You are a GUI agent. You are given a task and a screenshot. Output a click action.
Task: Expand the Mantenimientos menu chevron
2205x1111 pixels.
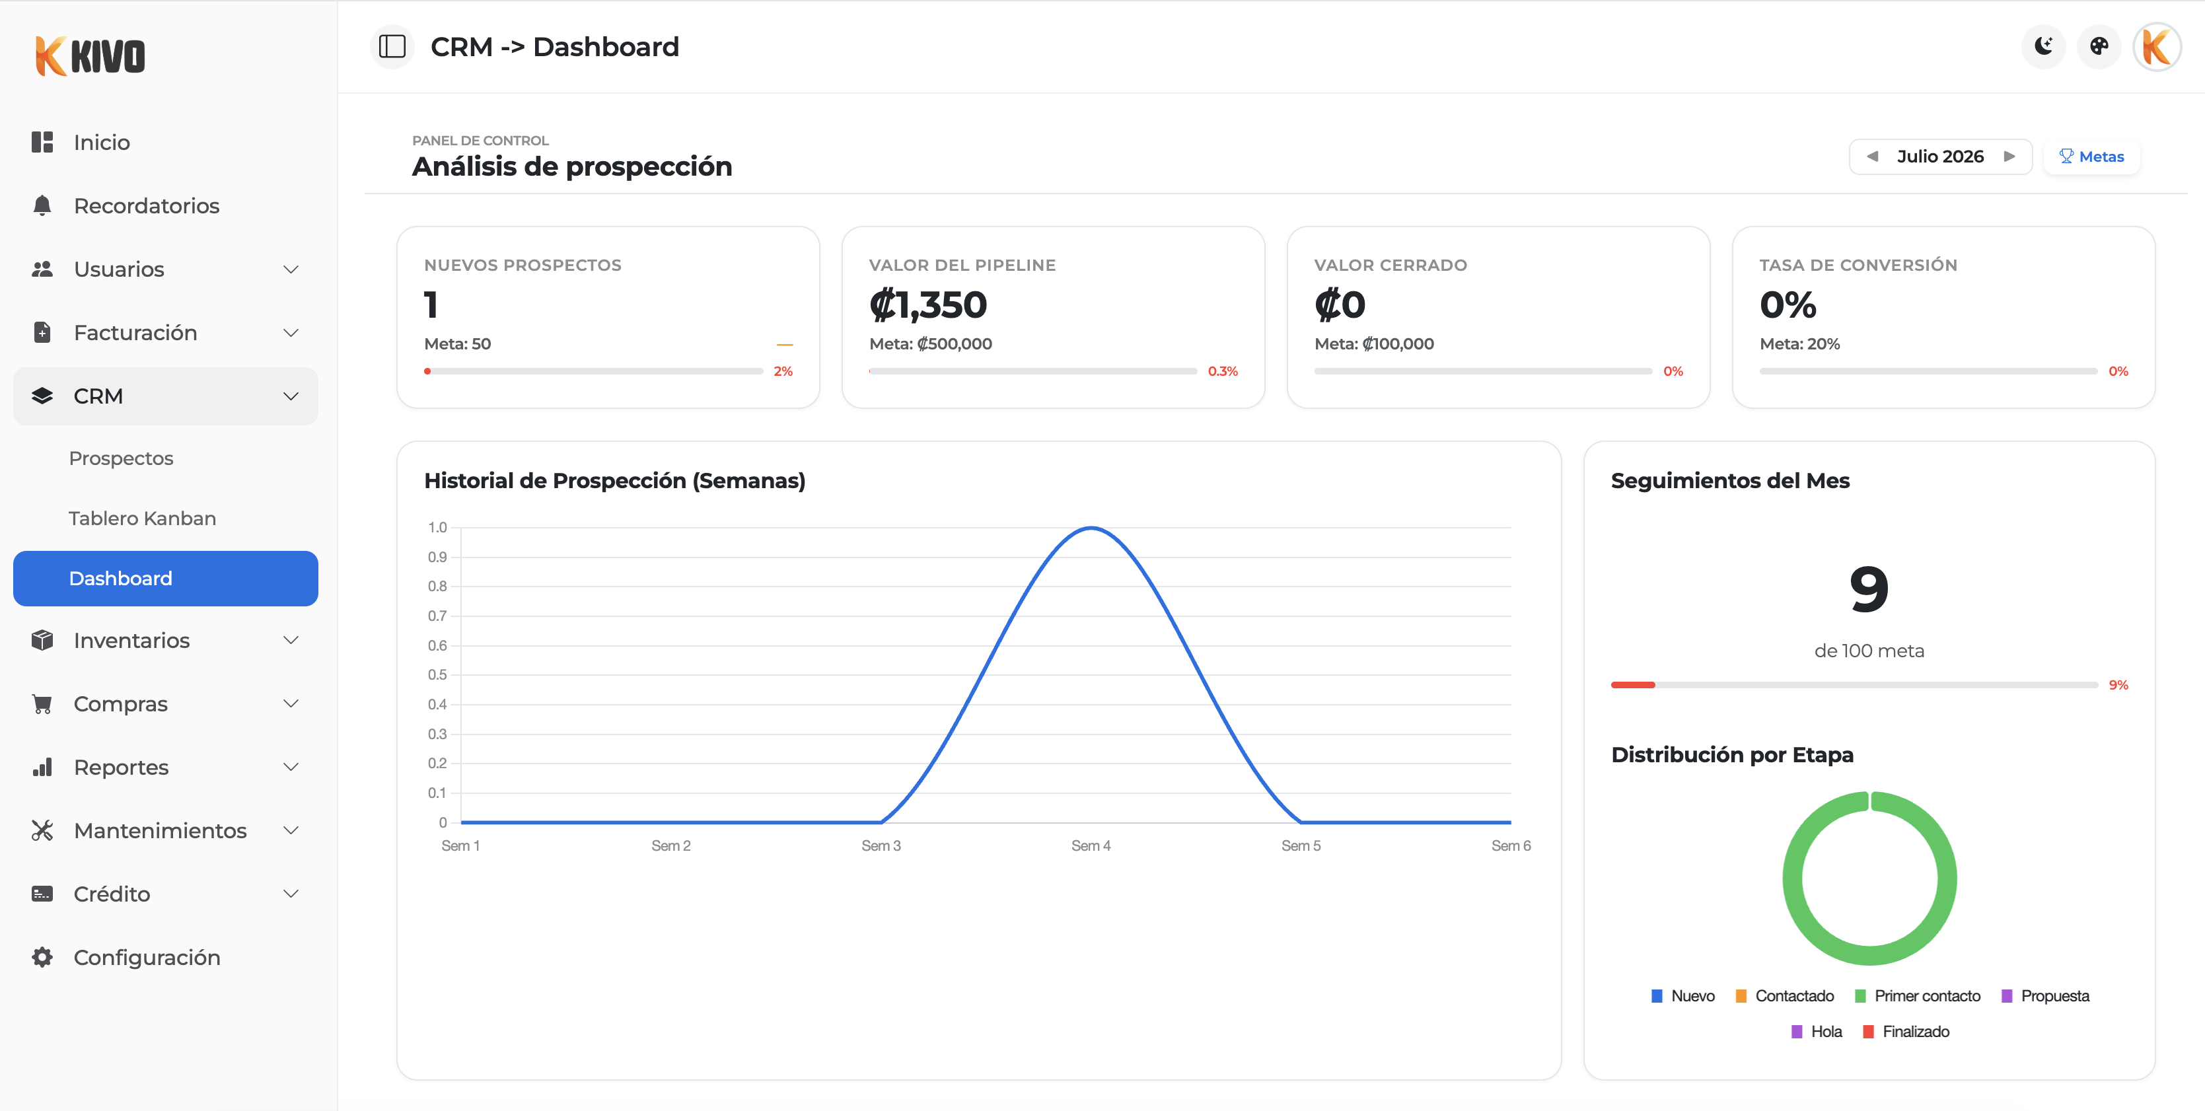click(x=291, y=830)
